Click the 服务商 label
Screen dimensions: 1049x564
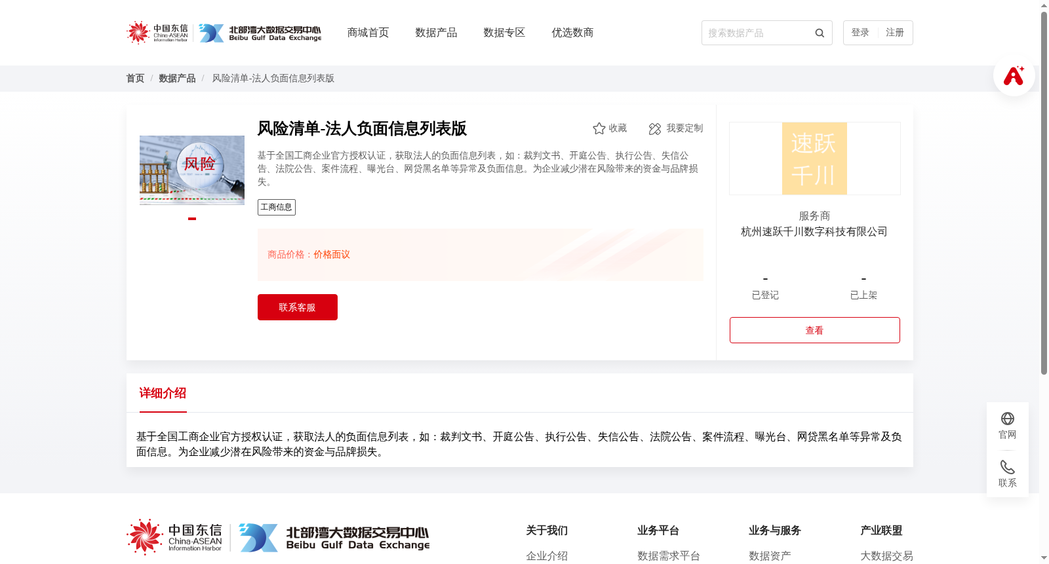[x=814, y=216]
